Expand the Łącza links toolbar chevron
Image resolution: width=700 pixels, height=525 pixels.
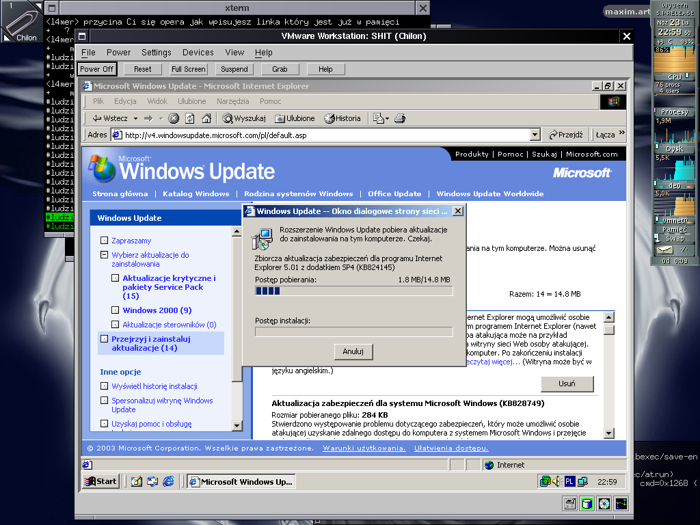pos(621,134)
